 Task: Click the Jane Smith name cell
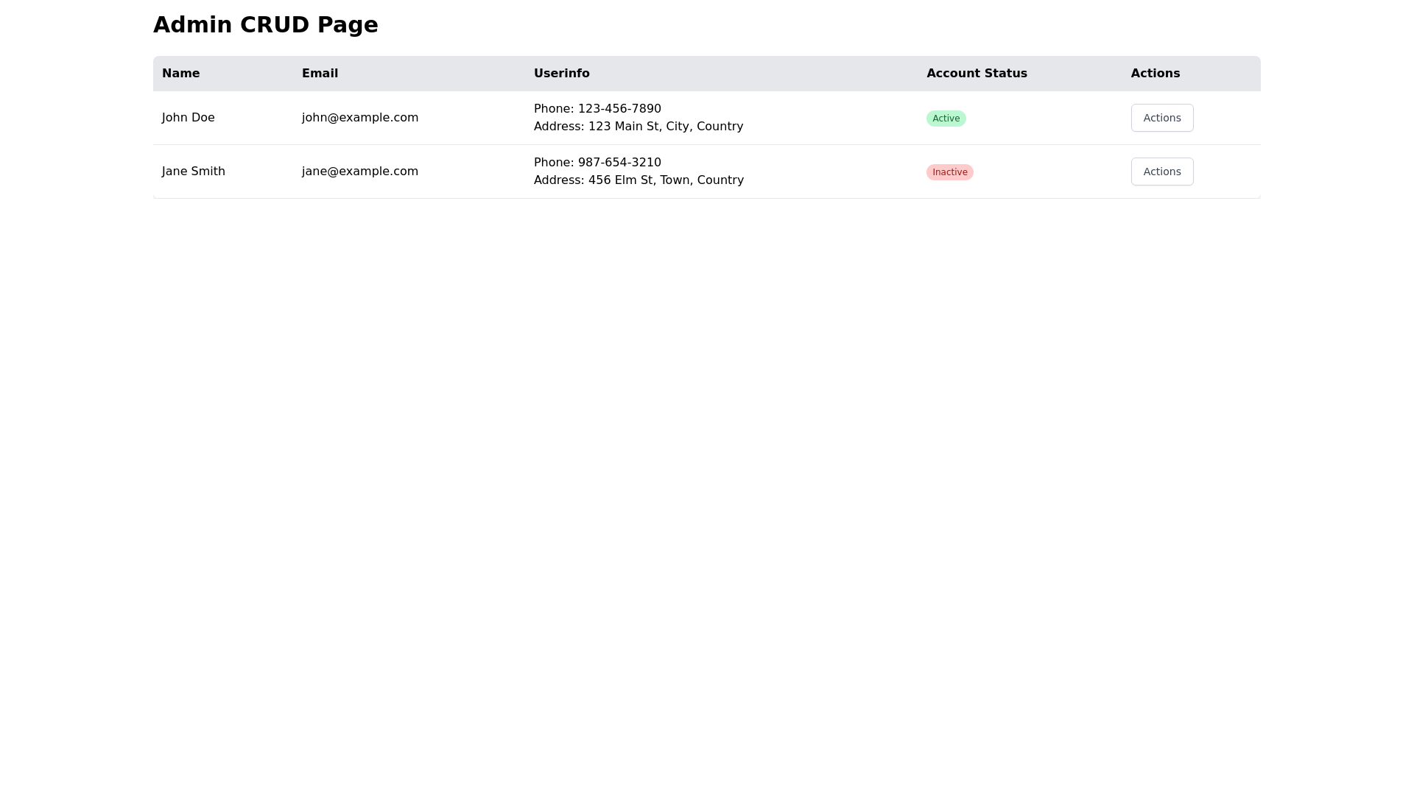193,172
